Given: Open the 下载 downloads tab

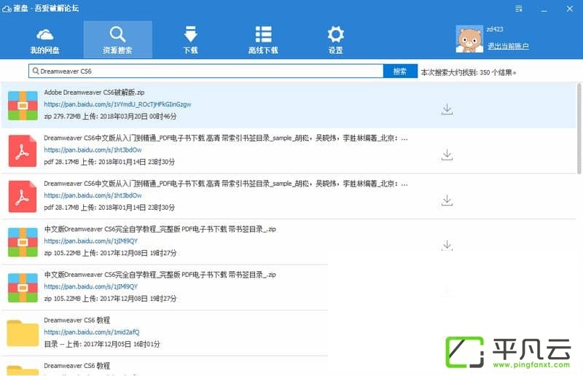Looking at the screenshot, I should pos(190,40).
